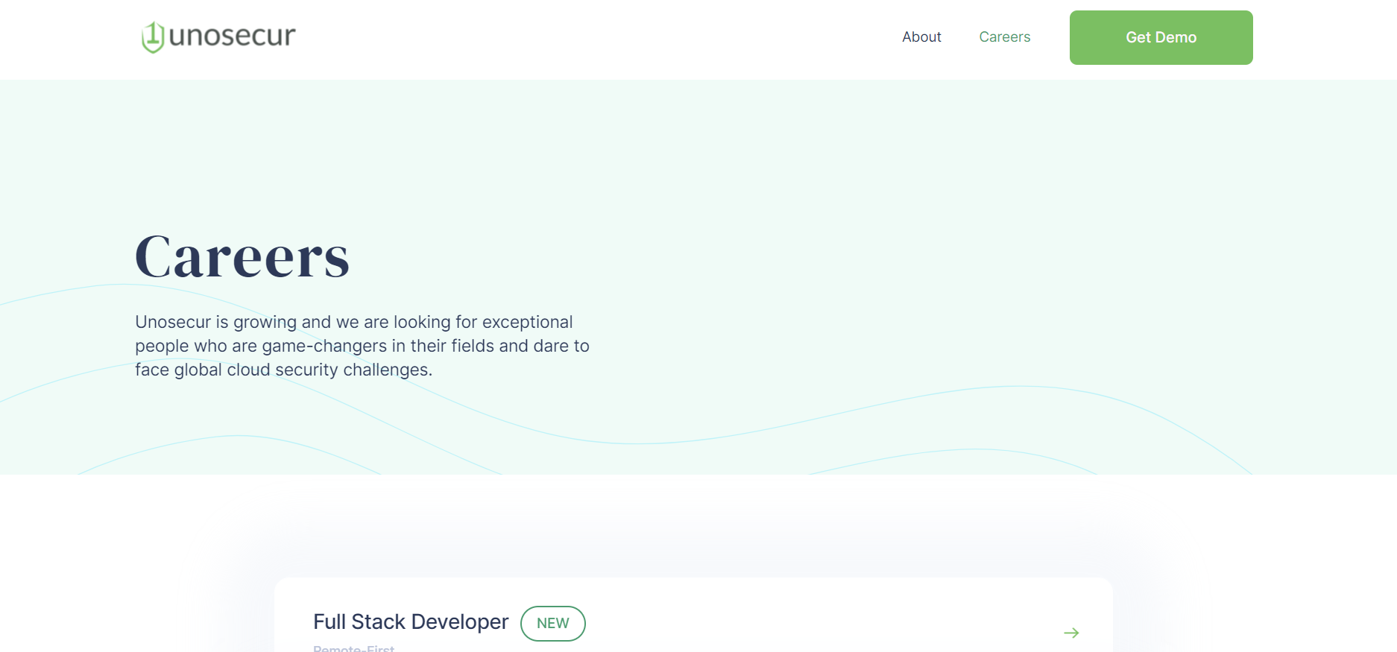The width and height of the screenshot is (1397, 652).
Task: Click the NEW badge beside Full Stack Developer
Action: pos(552,623)
